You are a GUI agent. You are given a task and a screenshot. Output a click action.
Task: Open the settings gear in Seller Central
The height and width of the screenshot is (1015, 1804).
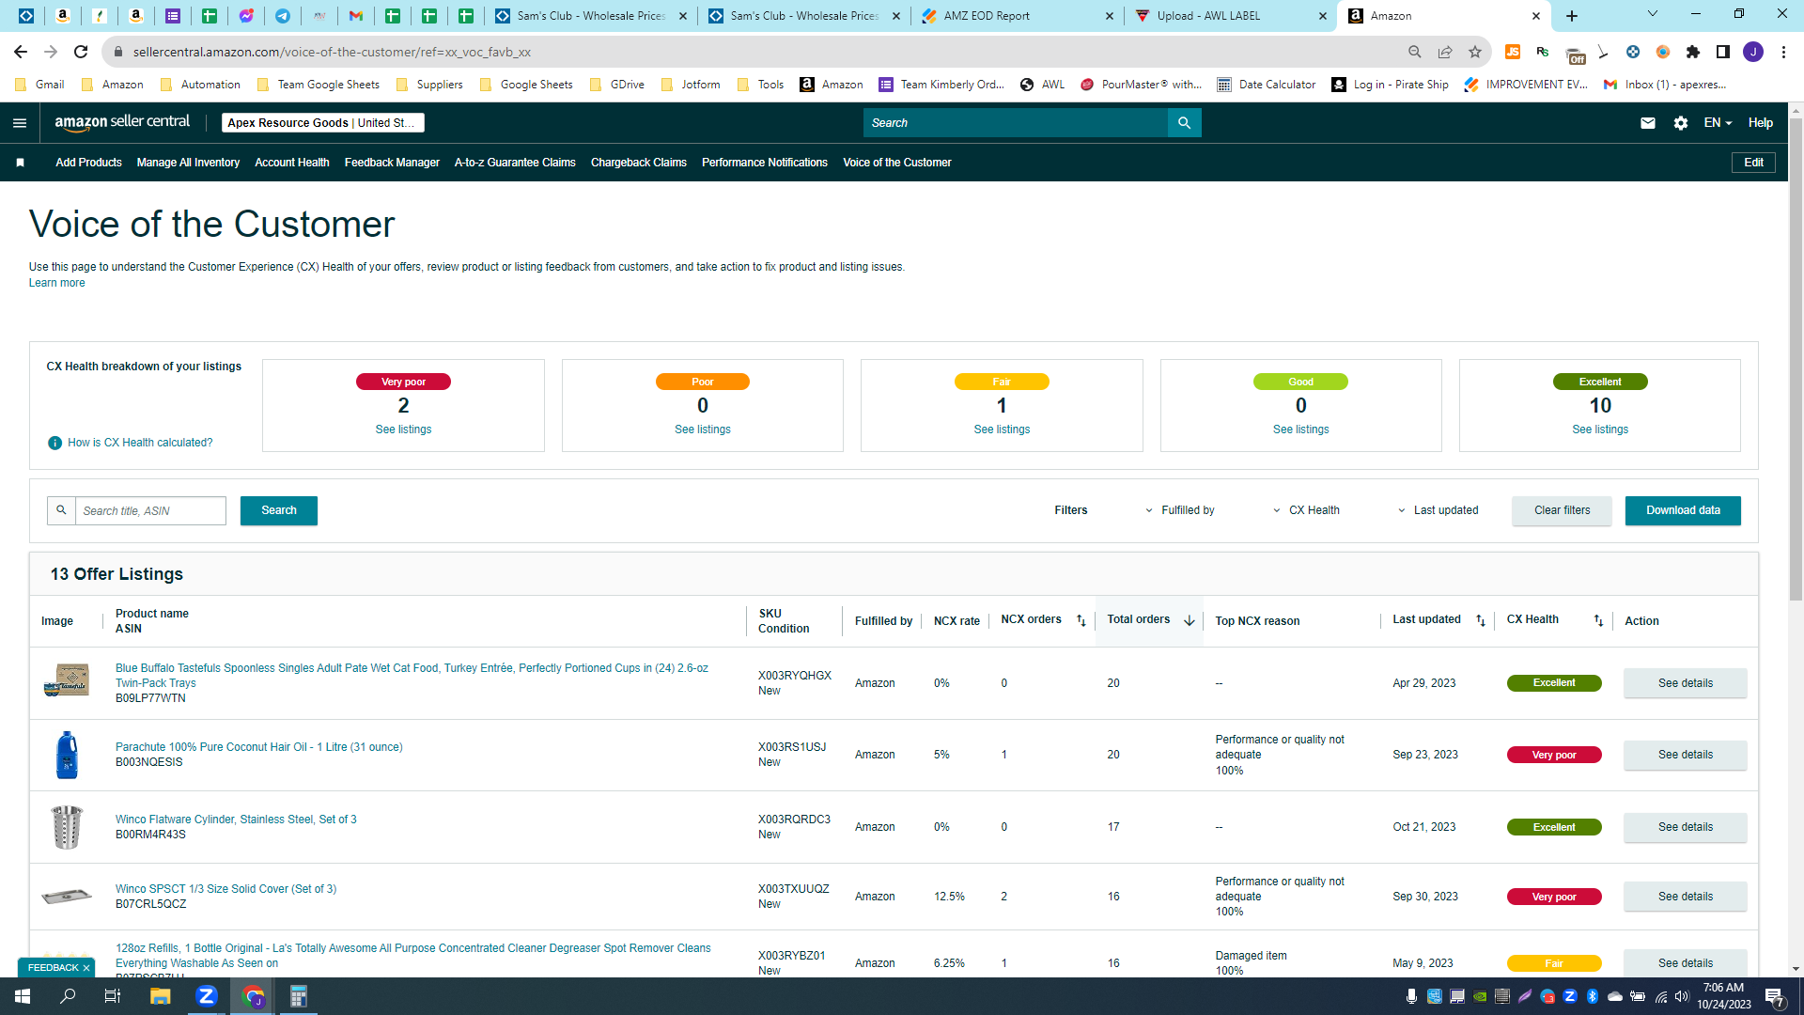tap(1681, 123)
